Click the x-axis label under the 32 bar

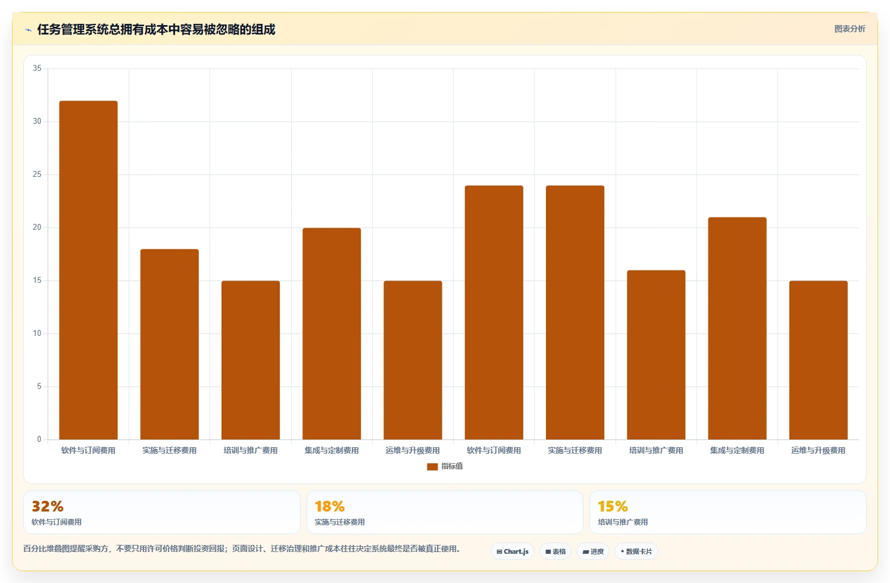pyautogui.click(x=88, y=451)
